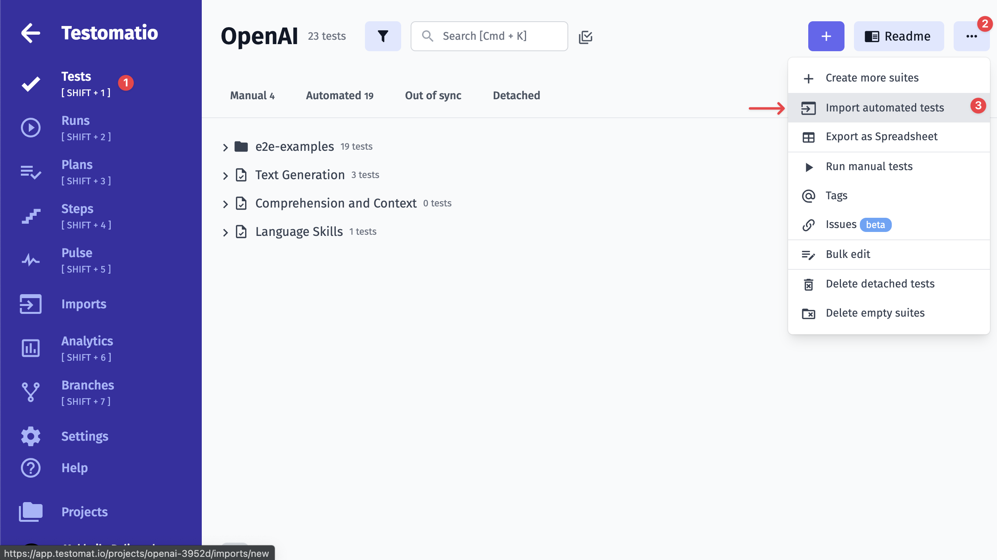Open Plans via the checklist icon
Image resolution: width=997 pixels, height=560 pixels.
[30, 172]
